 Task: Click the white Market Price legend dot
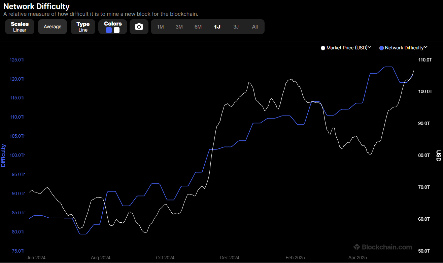coord(323,48)
